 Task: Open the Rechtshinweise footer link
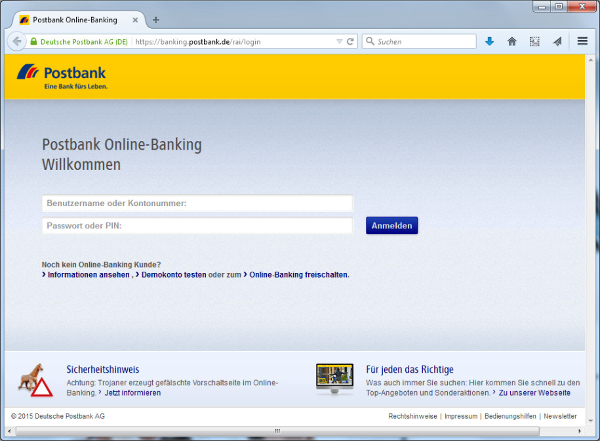click(412, 416)
